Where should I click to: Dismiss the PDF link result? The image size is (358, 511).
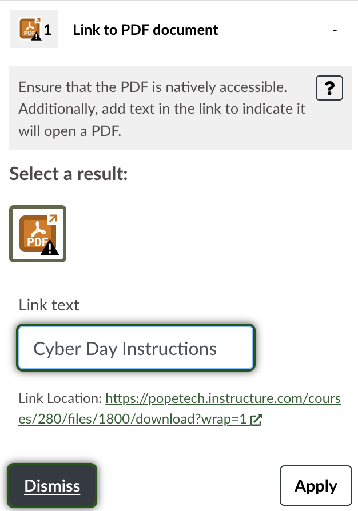tap(52, 486)
